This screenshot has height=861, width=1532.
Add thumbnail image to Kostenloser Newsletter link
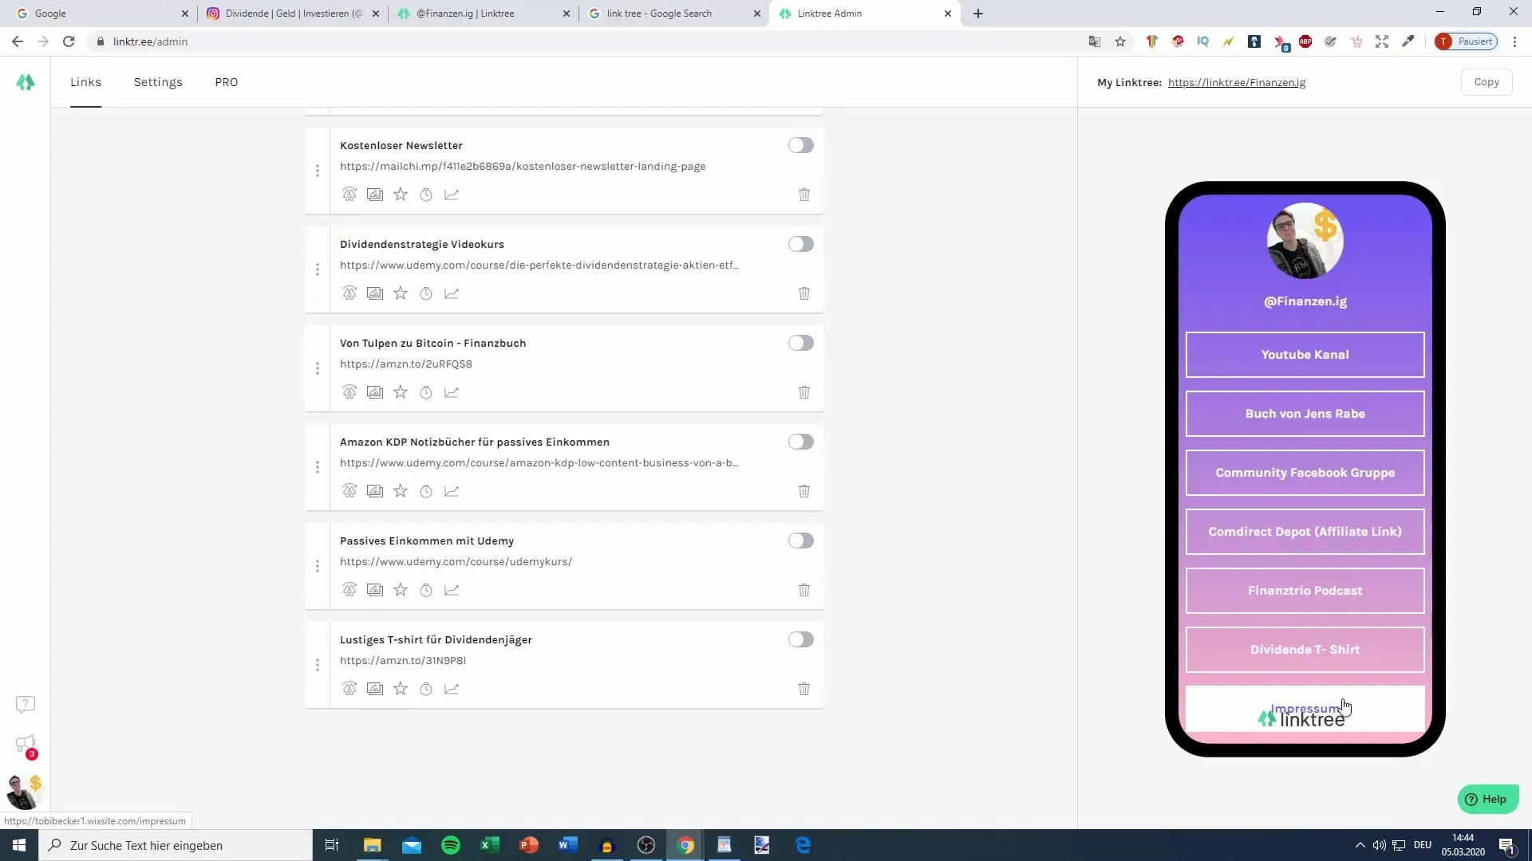[375, 195]
